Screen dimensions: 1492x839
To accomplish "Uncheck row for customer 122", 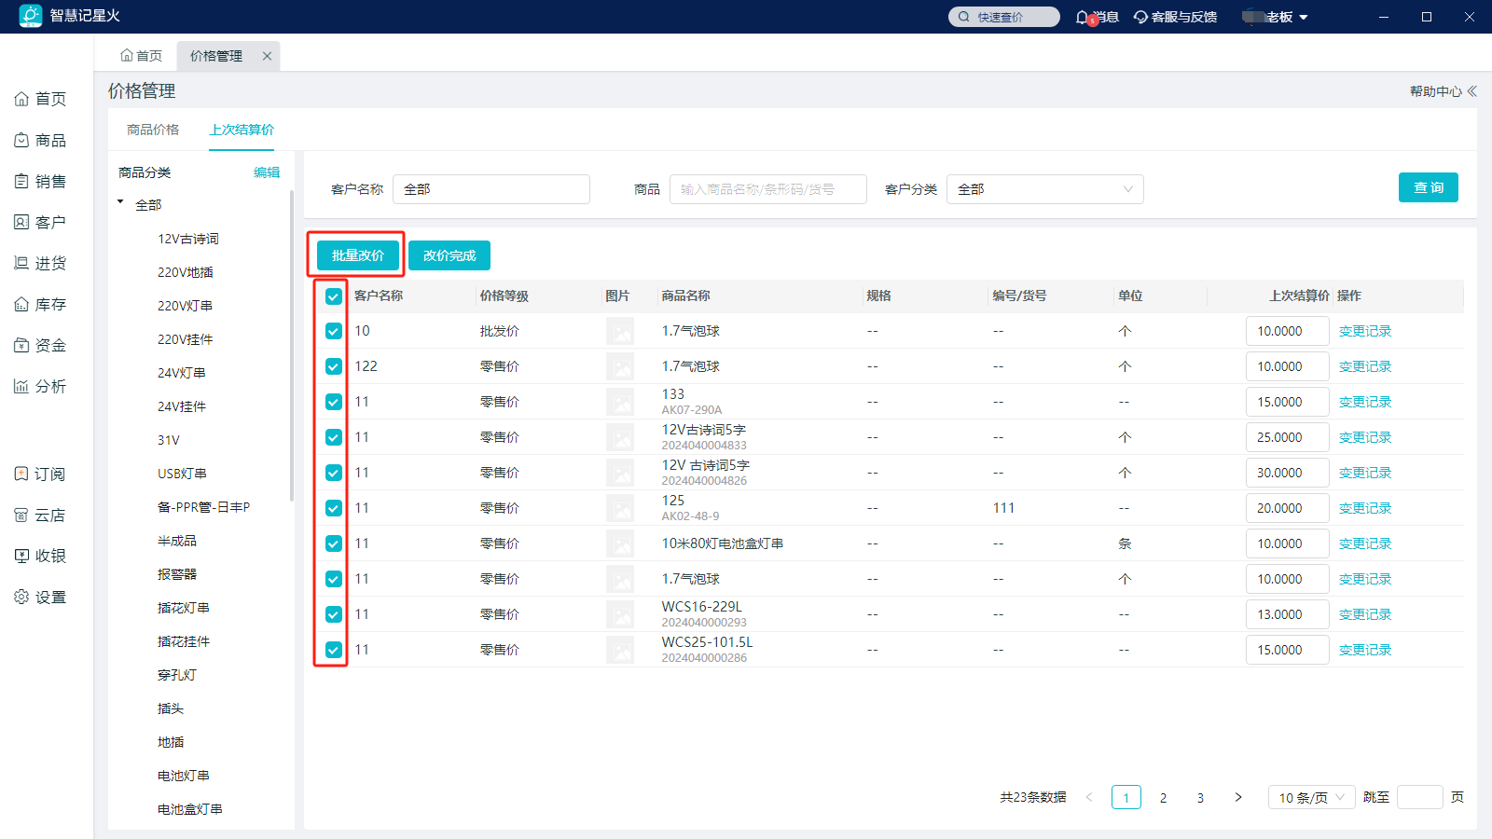I will tap(334, 366).
